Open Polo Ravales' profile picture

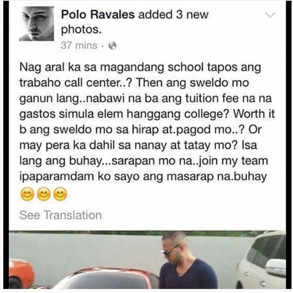click(36, 24)
